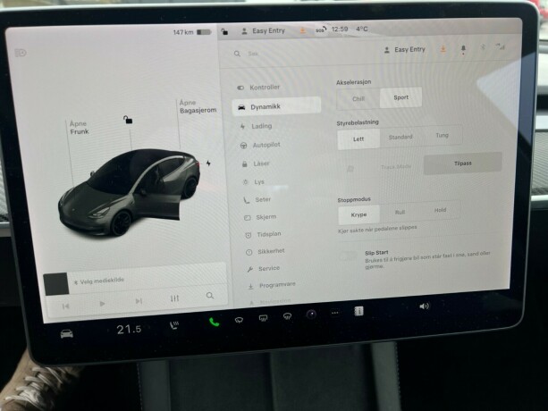The height and width of the screenshot is (411, 548).
Task: Tap the cellular signal icon
Action: (x=501, y=46)
